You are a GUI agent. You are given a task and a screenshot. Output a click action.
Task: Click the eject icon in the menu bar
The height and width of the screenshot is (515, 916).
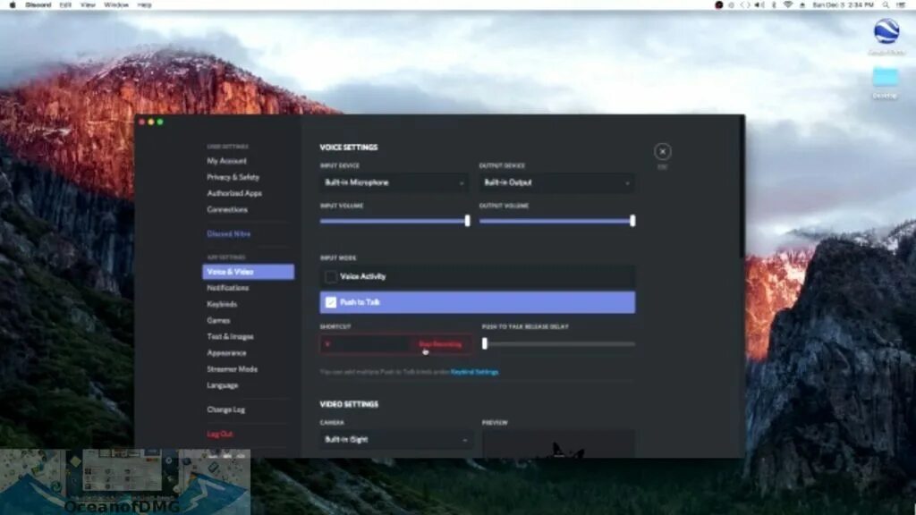[x=802, y=4]
